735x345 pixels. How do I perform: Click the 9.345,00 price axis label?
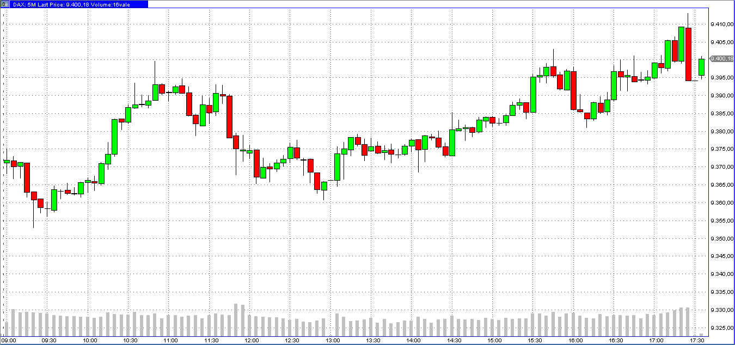[x=721, y=256]
